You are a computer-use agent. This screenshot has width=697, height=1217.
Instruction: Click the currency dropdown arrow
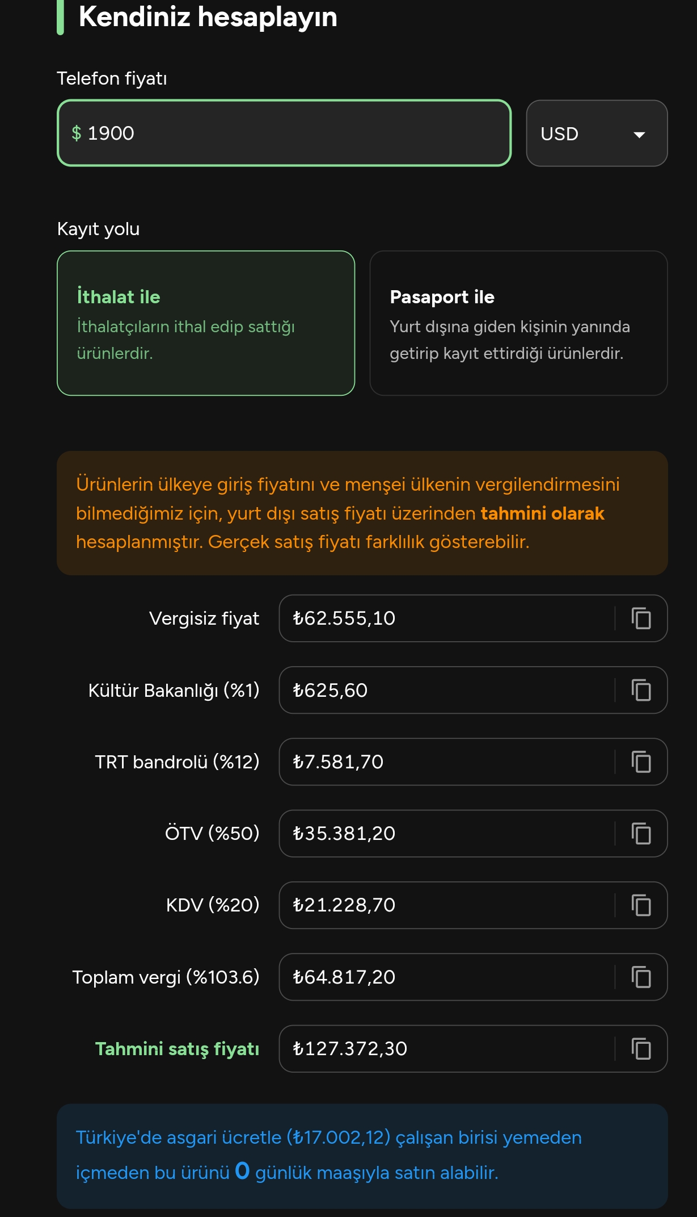(x=639, y=135)
